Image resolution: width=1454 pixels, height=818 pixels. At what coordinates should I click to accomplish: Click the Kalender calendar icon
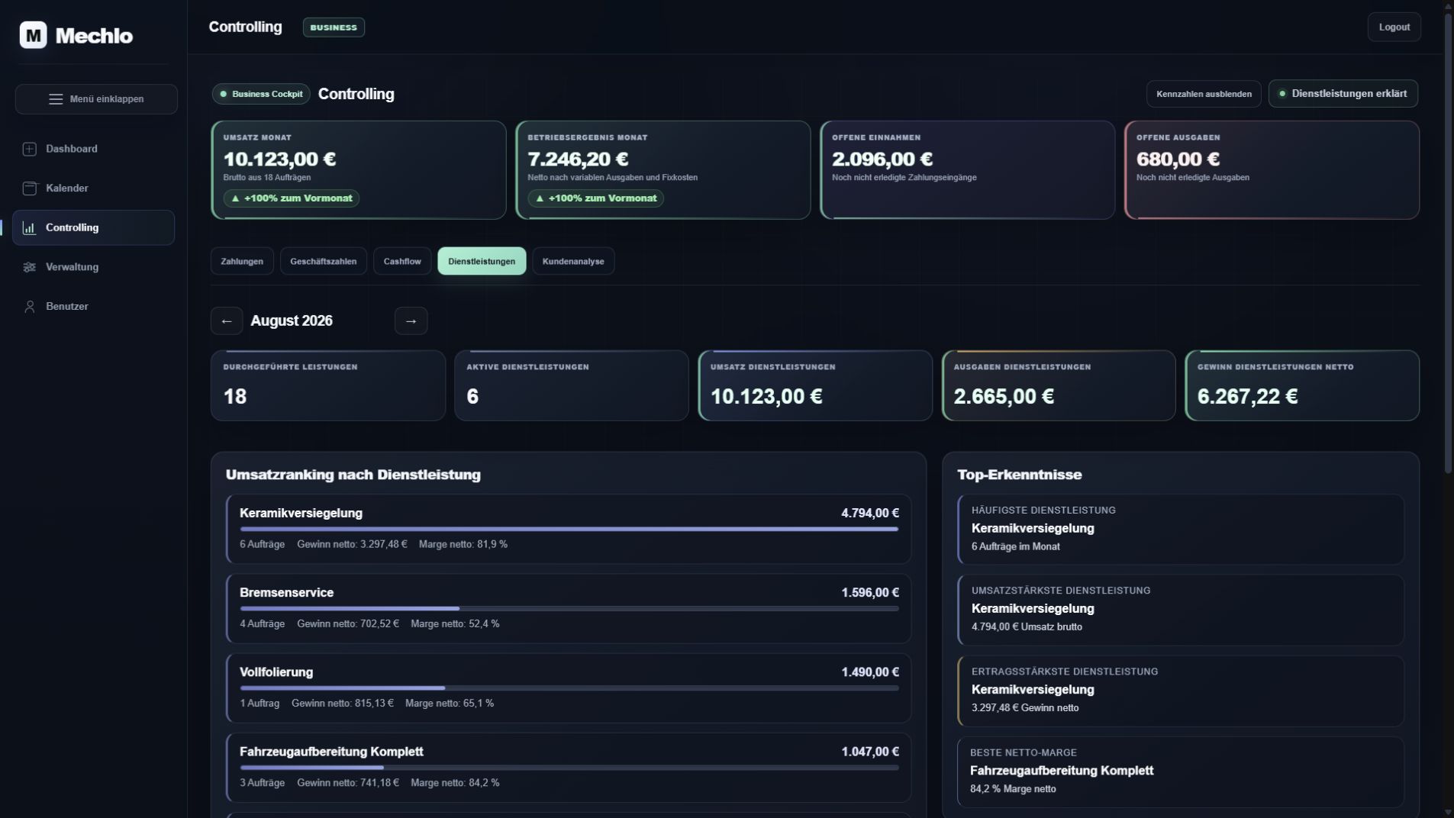pyautogui.click(x=30, y=188)
